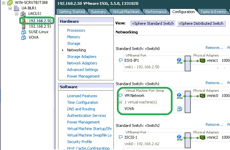Select SUSE-Linux virtual machine in tree
Image resolution: width=230 pixels, height=150 pixels.
click(39, 32)
